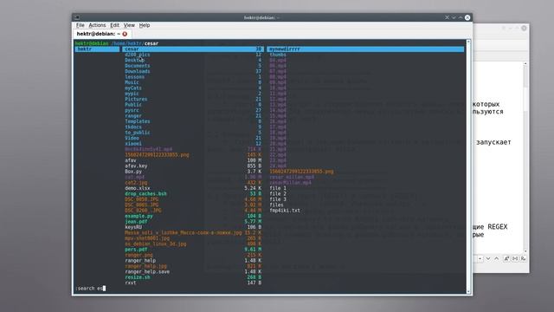Select the rxvt file row
This screenshot has height=312, width=554.
[x=192, y=283]
